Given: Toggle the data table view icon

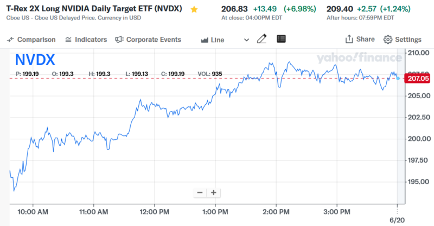Looking at the screenshot, I should [281, 39].
